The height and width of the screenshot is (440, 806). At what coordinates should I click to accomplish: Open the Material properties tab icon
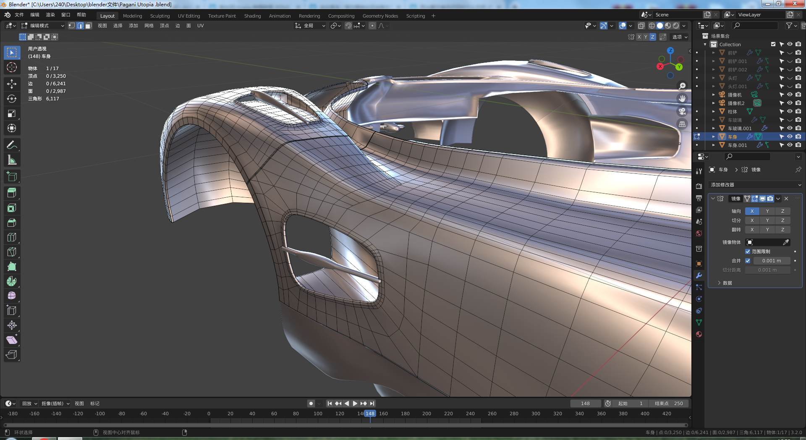[x=699, y=334]
